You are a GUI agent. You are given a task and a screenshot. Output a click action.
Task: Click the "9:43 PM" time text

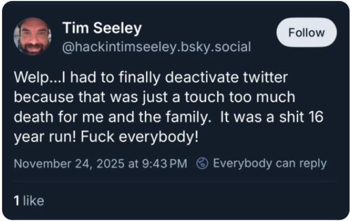[x=163, y=163]
